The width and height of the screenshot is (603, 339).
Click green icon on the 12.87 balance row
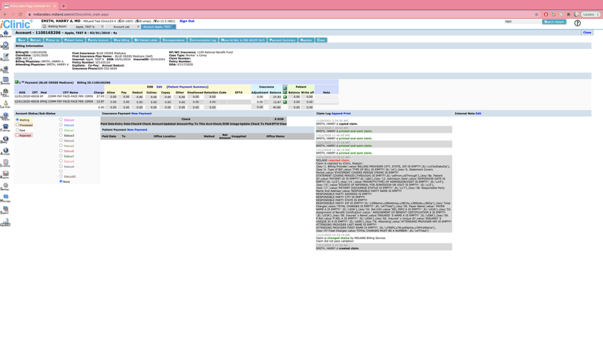tap(285, 102)
